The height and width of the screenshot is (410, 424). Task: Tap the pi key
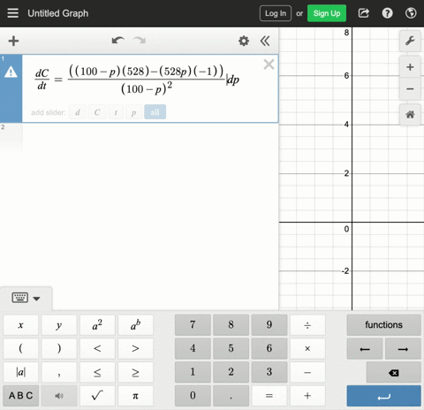point(135,396)
